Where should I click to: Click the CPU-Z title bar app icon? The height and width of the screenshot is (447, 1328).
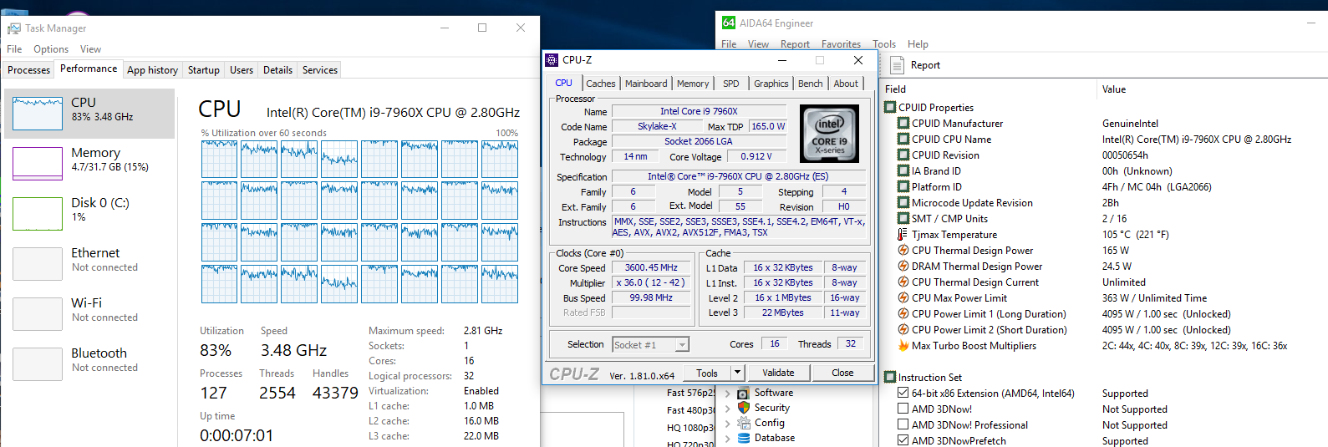point(552,60)
